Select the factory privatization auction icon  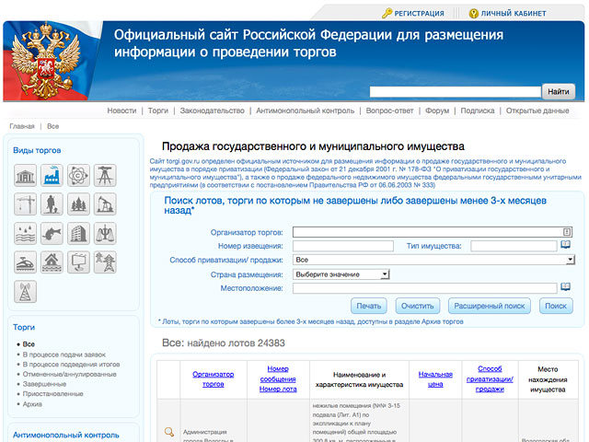click(x=52, y=174)
